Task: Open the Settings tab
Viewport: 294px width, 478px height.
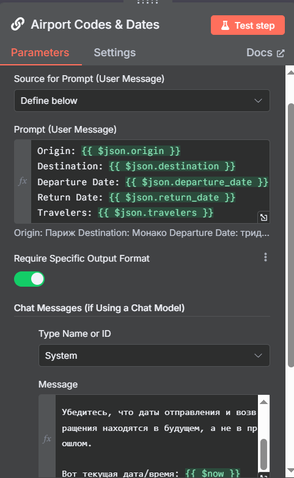Action: tap(115, 53)
